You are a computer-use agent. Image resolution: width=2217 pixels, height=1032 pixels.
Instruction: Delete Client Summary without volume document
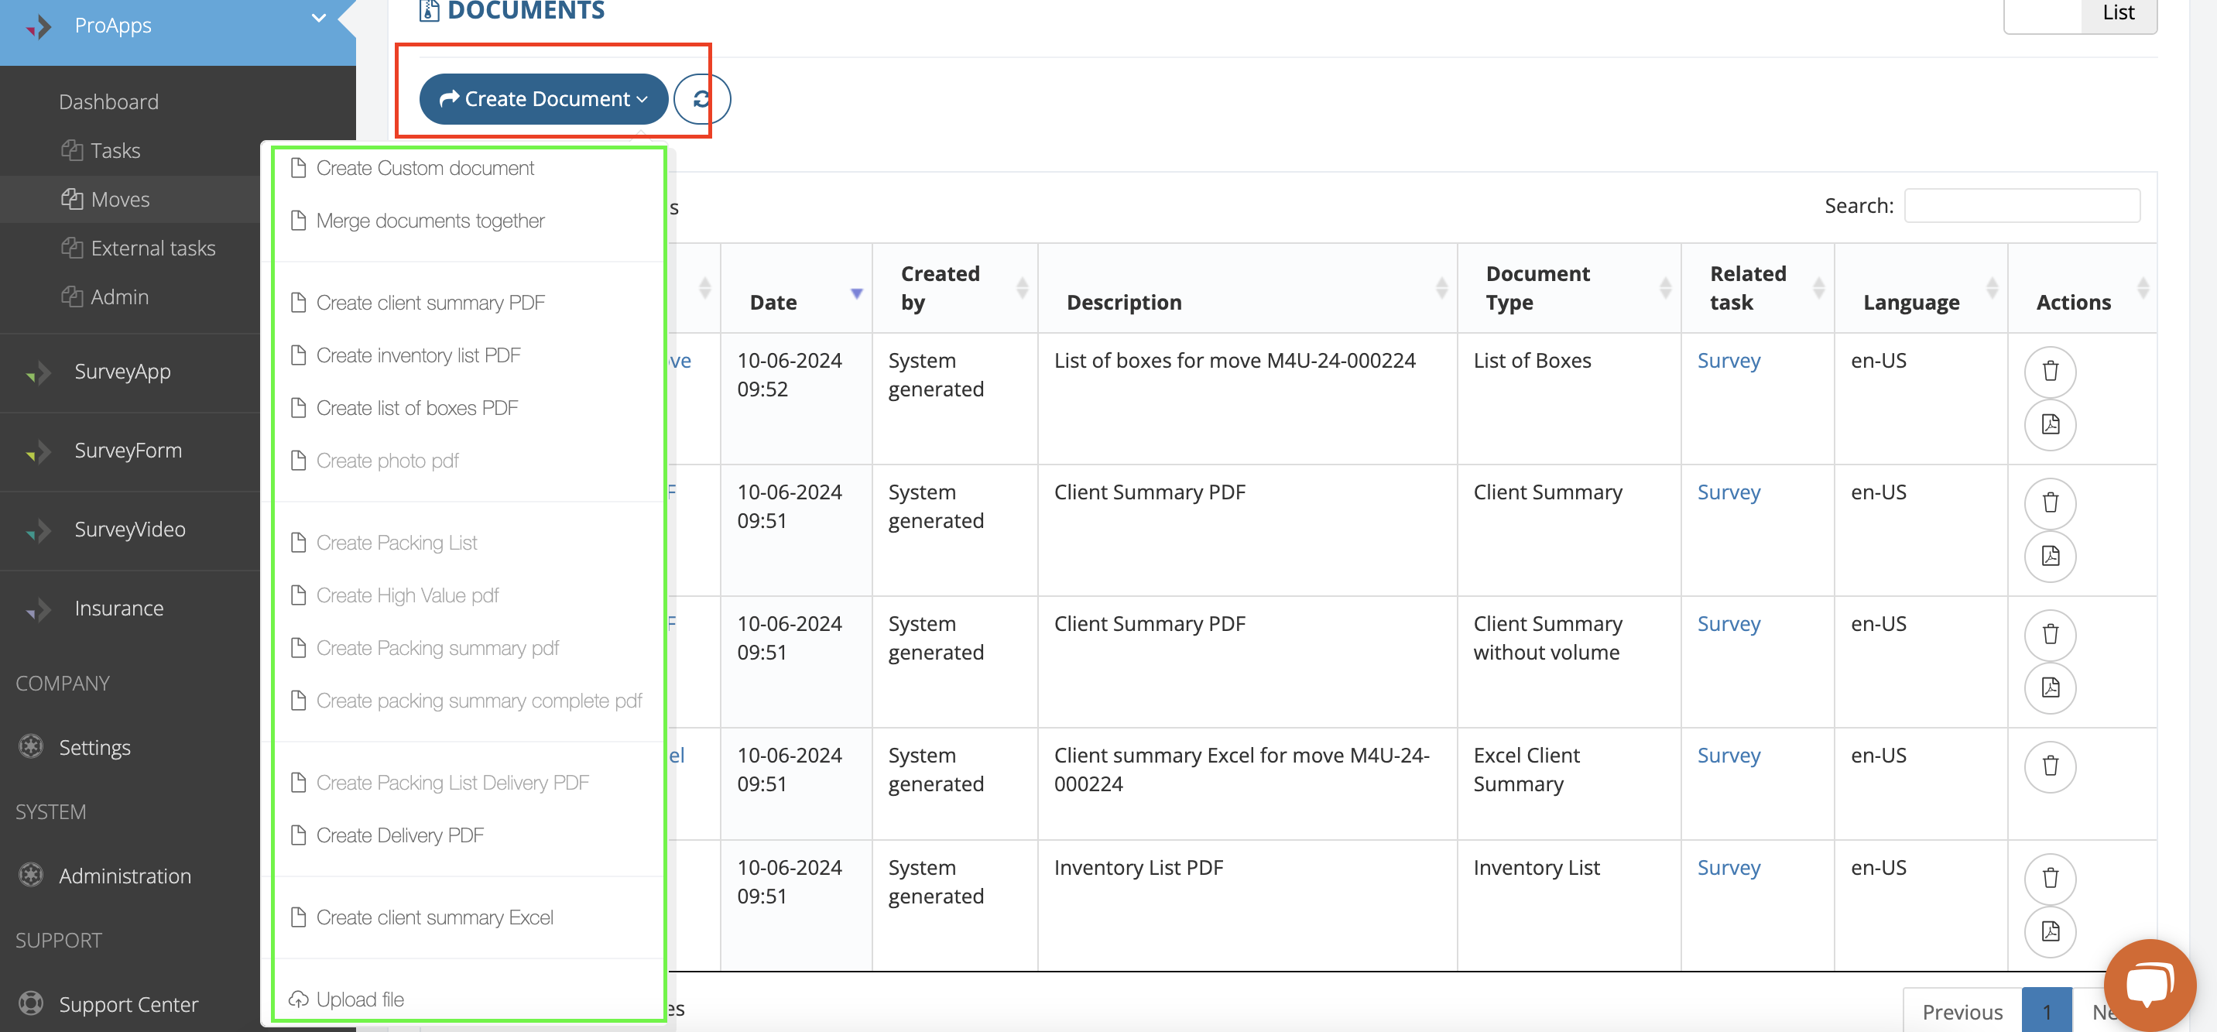coord(2050,634)
